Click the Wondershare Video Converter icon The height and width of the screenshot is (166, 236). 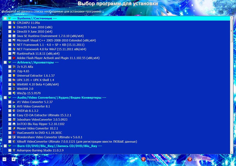(x=14, y=137)
